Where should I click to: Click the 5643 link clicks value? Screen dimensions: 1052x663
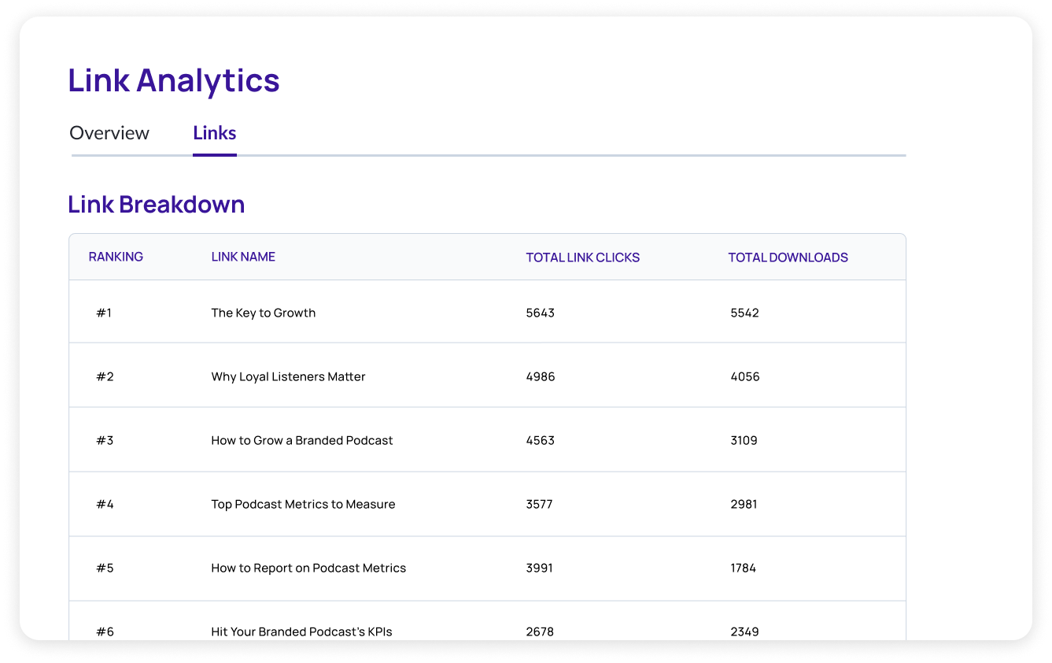pos(540,313)
